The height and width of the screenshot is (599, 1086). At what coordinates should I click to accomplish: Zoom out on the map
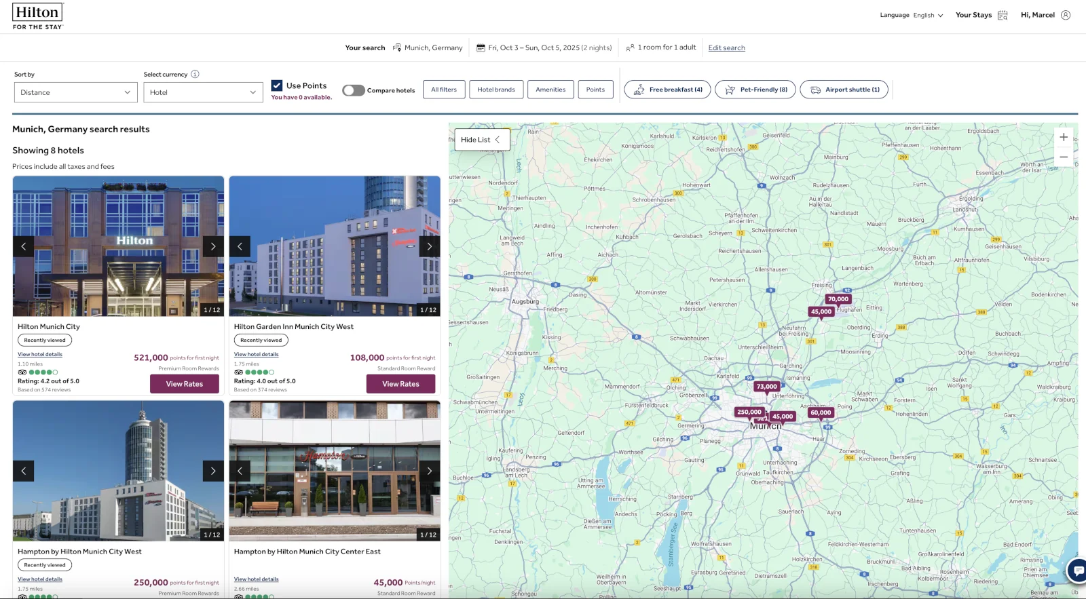tap(1064, 157)
